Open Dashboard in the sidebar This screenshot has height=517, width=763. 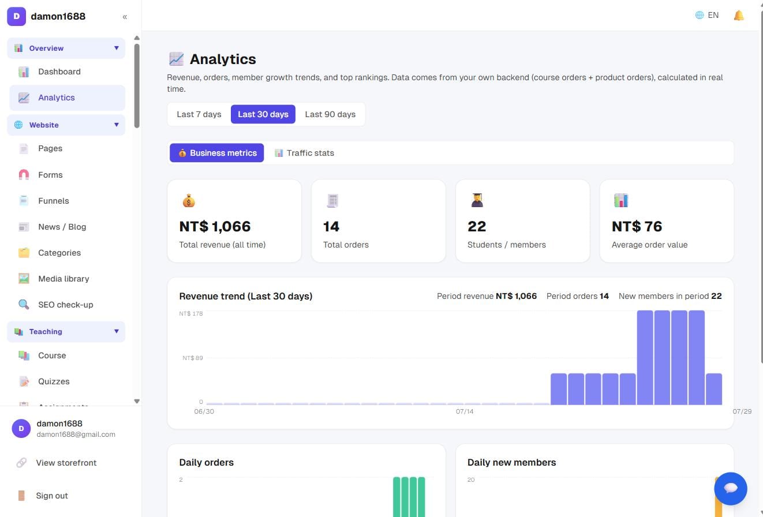(67, 72)
